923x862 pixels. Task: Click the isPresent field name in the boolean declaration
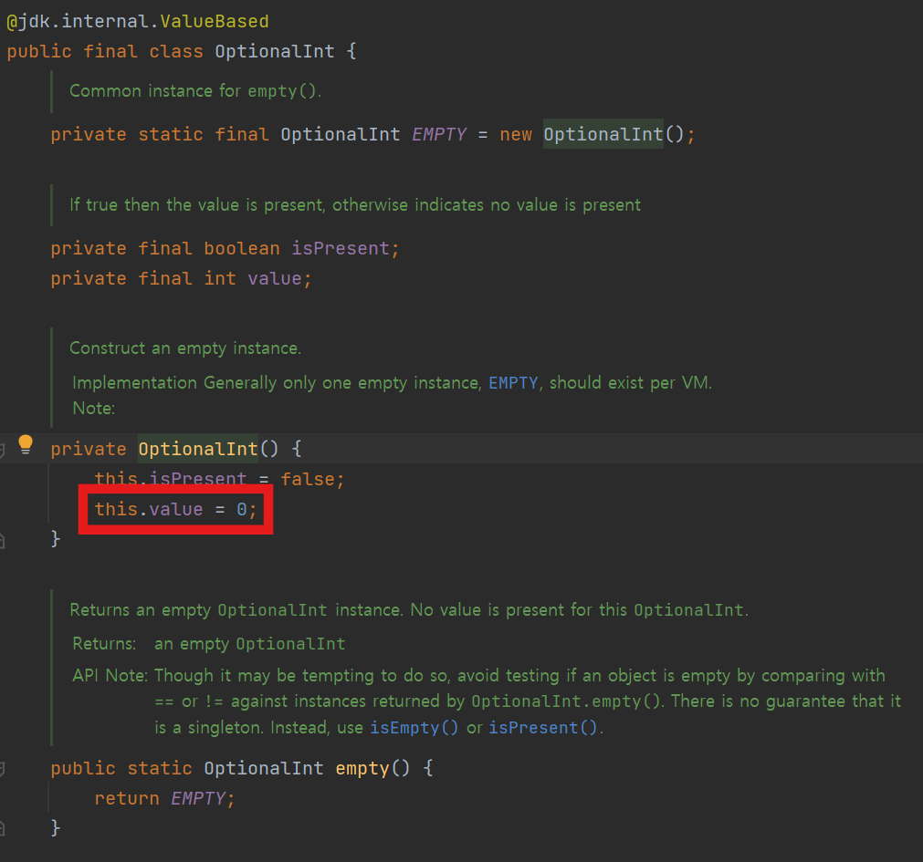[341, 249]
